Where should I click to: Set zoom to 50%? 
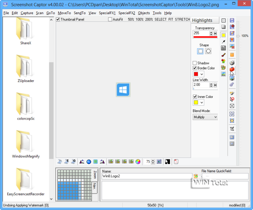click(131, 19)
